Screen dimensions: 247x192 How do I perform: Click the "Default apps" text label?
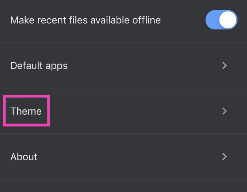[x=39, y=65]
